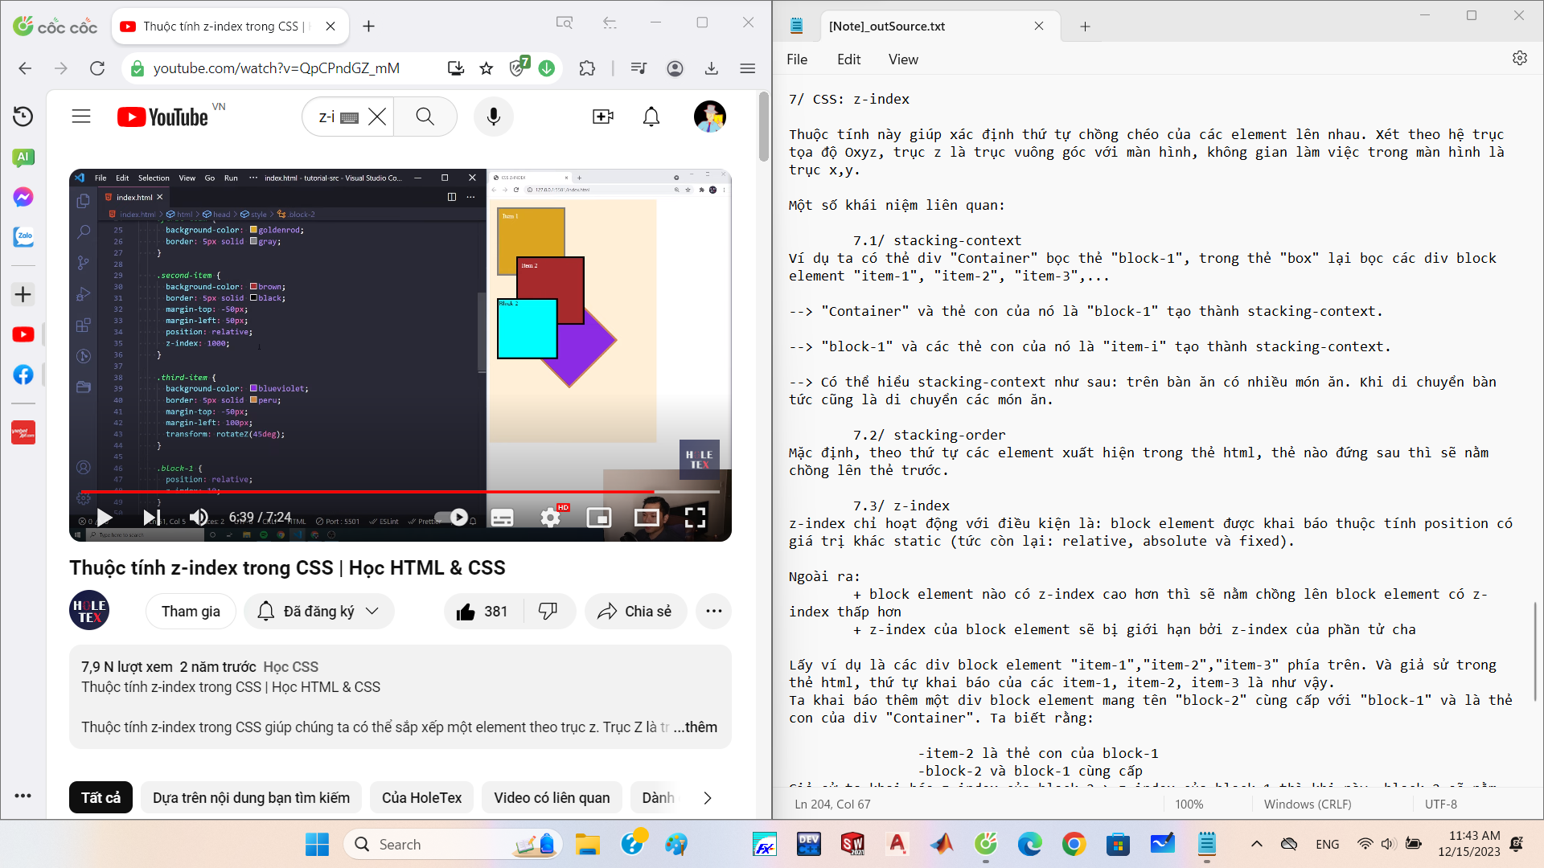
Task: Click the YouTube voice search microphone
Action: 493,117
